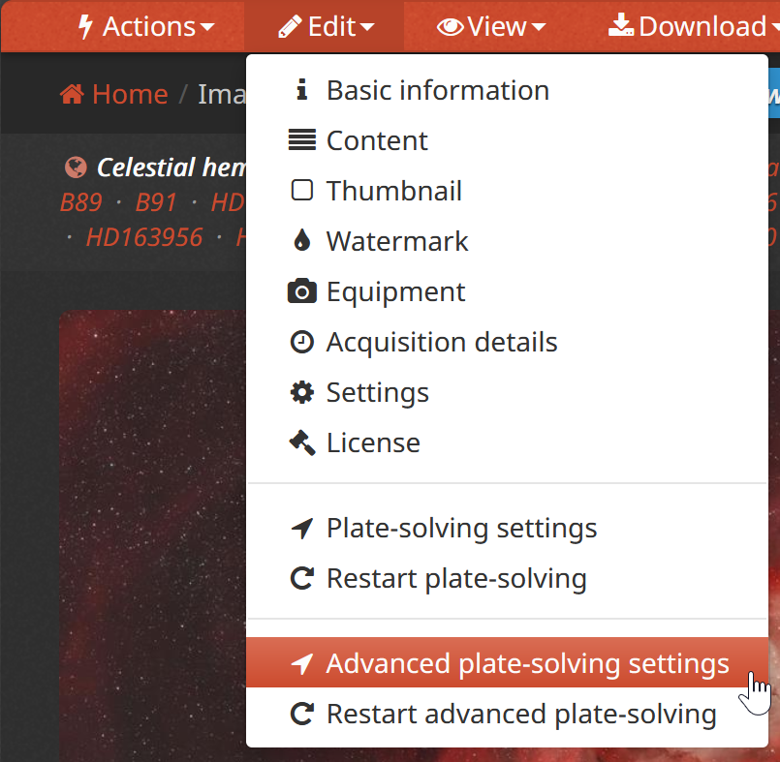Image resolution: width=780 pixels, height=762 pixels.
Task: Select Advanced plate-solving settings menu entry
Action: (x=507, y=663)
